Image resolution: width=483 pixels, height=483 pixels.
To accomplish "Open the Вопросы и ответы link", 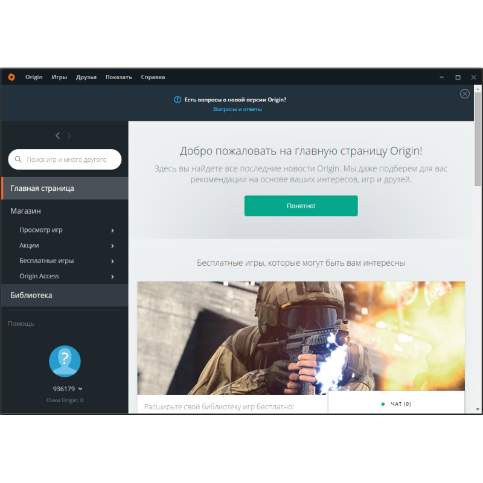I will (237, 109).
